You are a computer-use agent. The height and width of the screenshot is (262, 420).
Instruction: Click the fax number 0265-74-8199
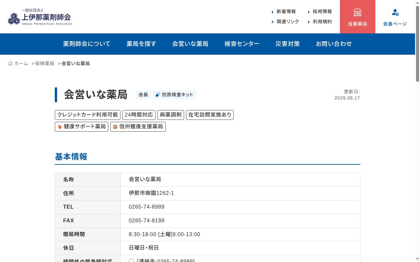pyautogui.click(x=147, y=221)
